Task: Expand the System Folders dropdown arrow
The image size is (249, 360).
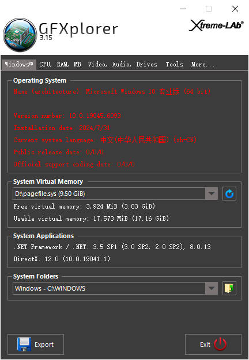Action: coord(212,288)
